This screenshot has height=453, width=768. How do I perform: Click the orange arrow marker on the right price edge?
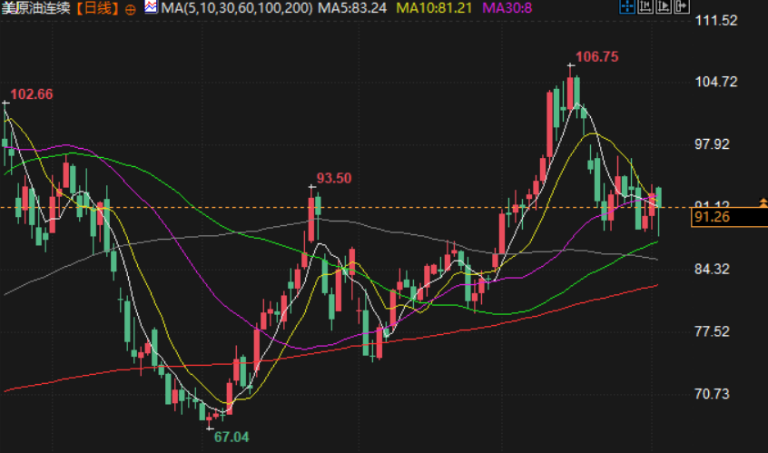(763, 202)
